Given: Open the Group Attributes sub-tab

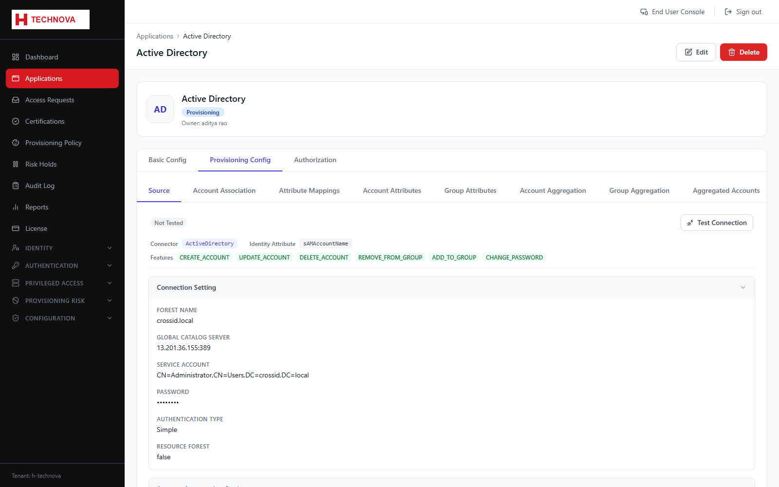Looking at the screenshot, I should click(470, 190).
